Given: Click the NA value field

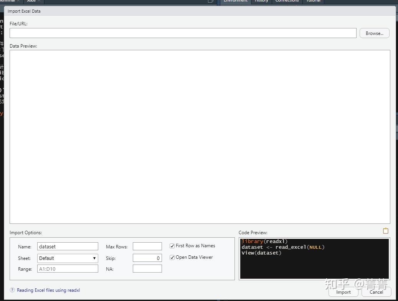Looking at the screenshot, I should tap(147, 268).
